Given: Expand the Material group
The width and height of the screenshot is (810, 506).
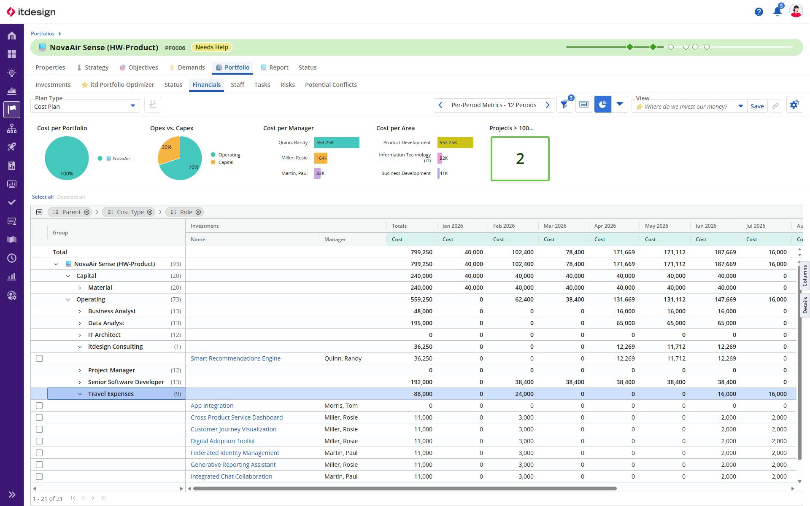Looking at the screenshot, I should (80, 288).
